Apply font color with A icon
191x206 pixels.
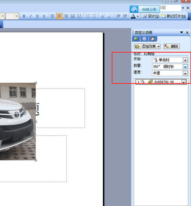click(133, 16)
